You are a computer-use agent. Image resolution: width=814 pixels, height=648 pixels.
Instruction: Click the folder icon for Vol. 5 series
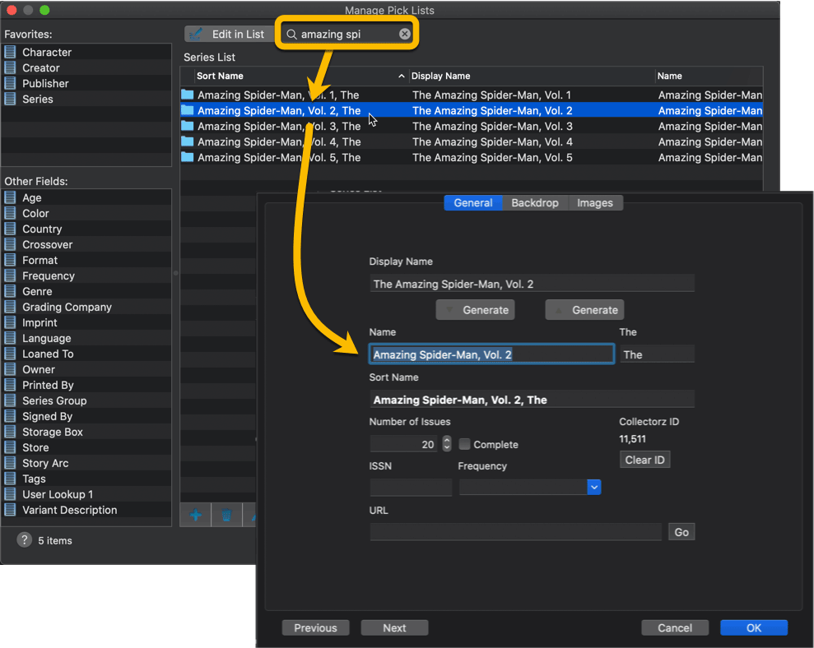click(x=188, y=157)
